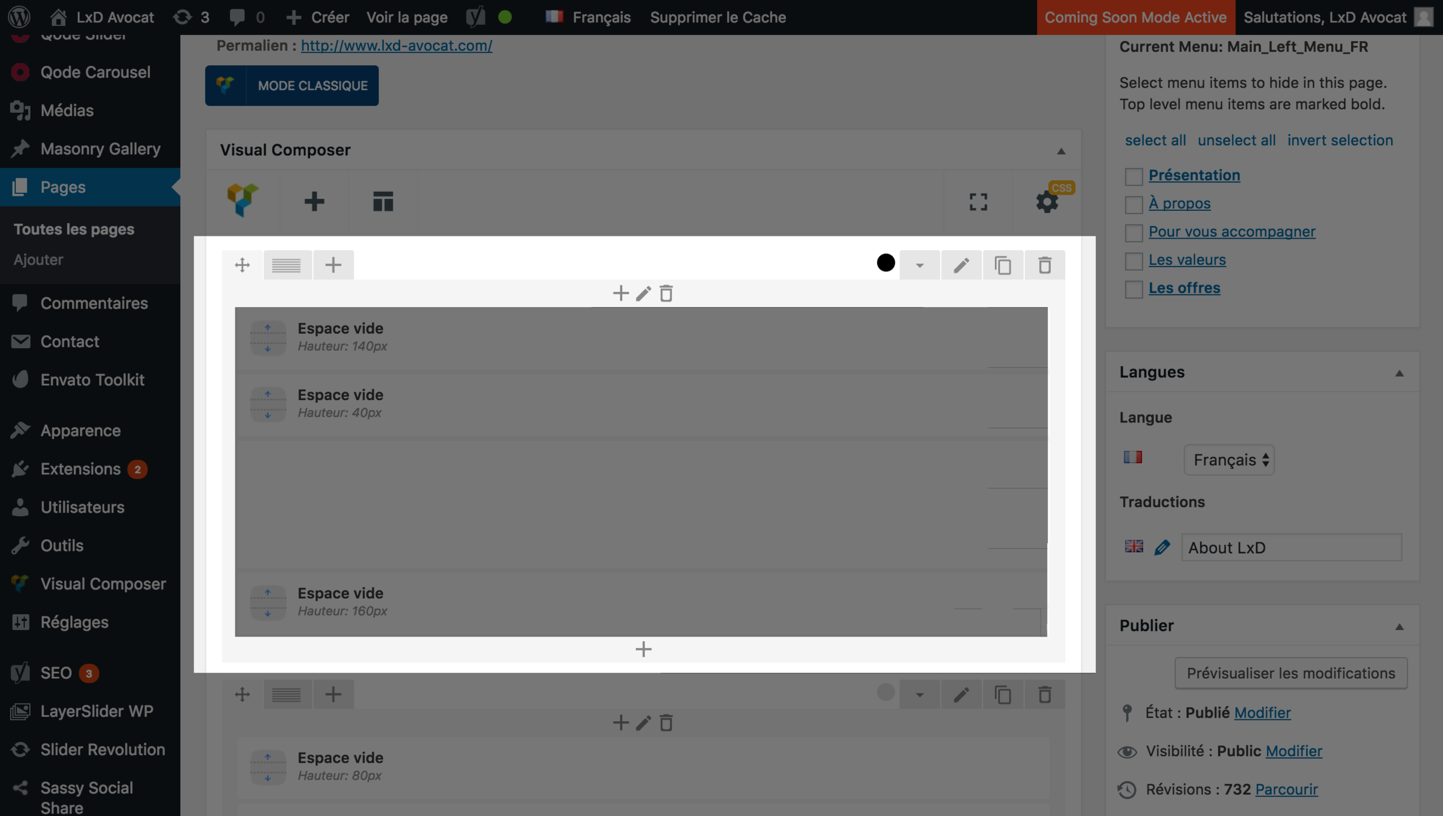Click the Visual Composer add element plus icon
The width and height of the screenshot is (1443, 816).
[314, 201]
